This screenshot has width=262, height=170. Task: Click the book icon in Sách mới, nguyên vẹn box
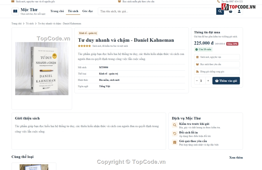[197, 57]
